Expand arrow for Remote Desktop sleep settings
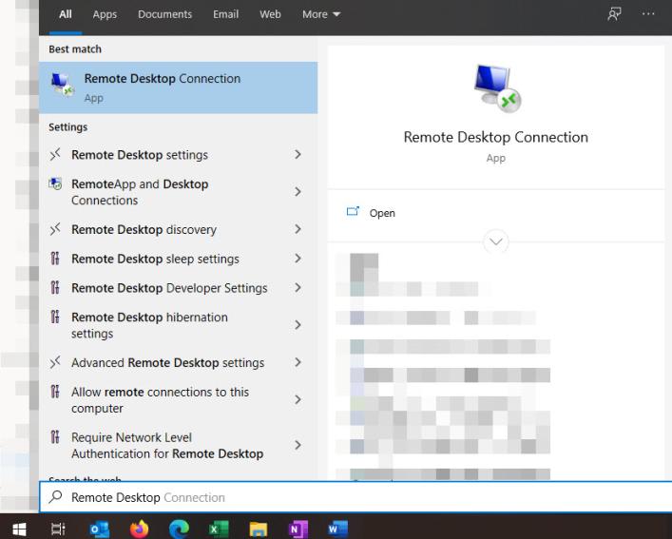672x539 pixels. click(298, 259)
